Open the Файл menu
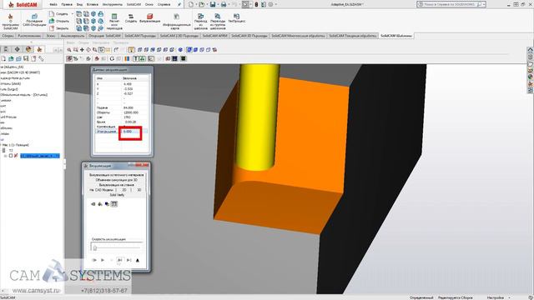Viewport: 534px width, 300px height. [x=53, y=4]
